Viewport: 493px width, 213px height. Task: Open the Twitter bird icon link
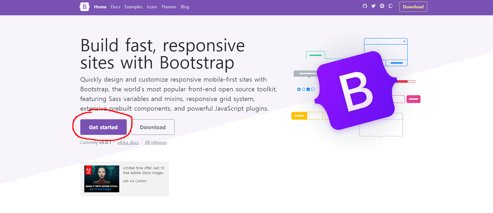point(373,6)
